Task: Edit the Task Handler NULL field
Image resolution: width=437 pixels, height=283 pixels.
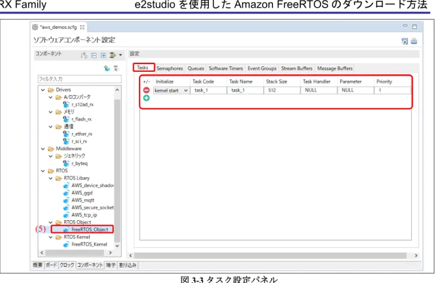Action: [319, 90]
